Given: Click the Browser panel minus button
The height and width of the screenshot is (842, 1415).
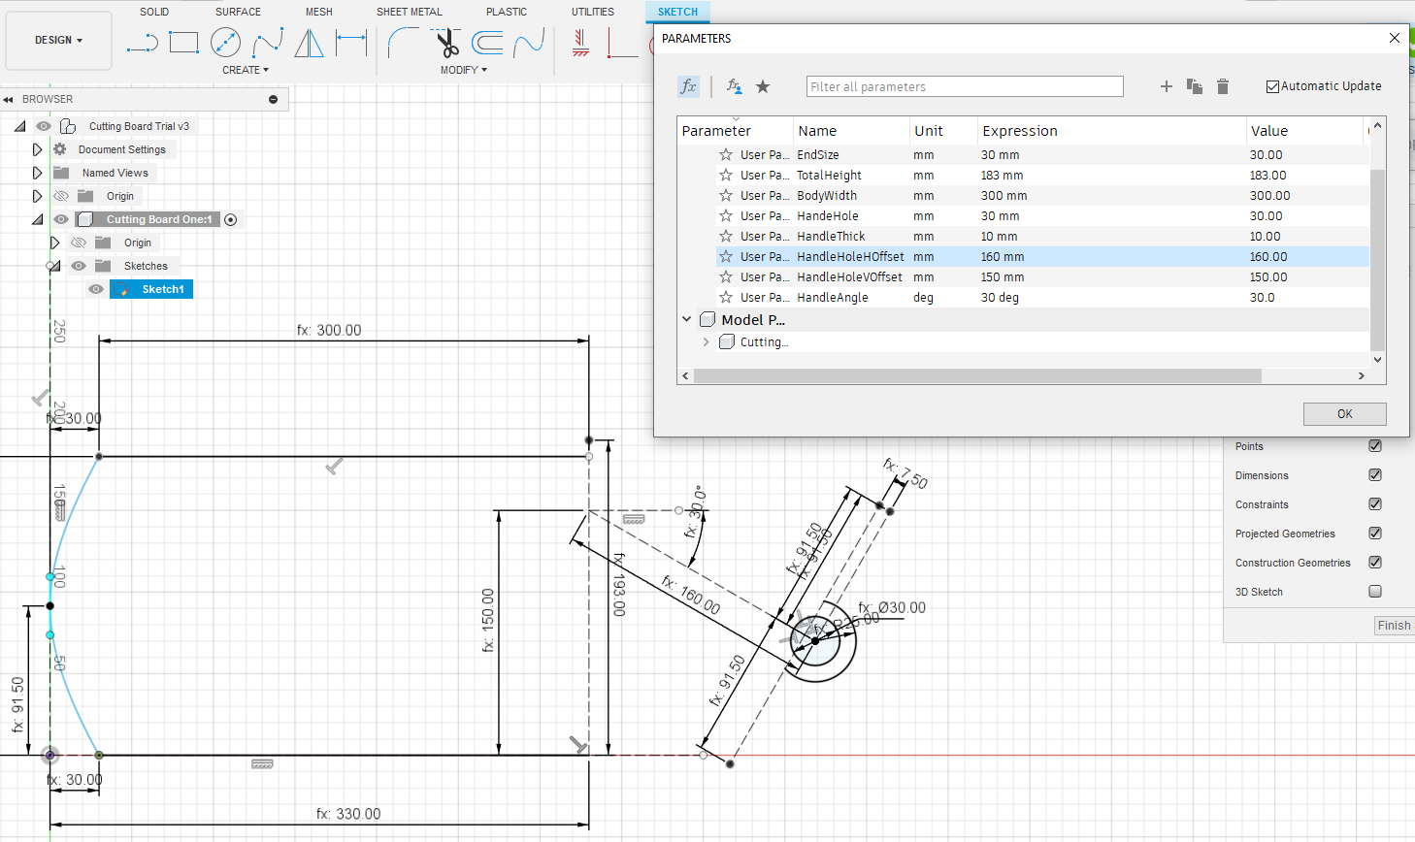Looking at the screenshot, I should [273, 99].
